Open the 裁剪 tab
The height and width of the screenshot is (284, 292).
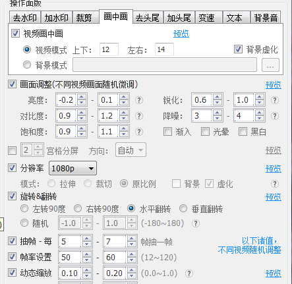(86, 18)
